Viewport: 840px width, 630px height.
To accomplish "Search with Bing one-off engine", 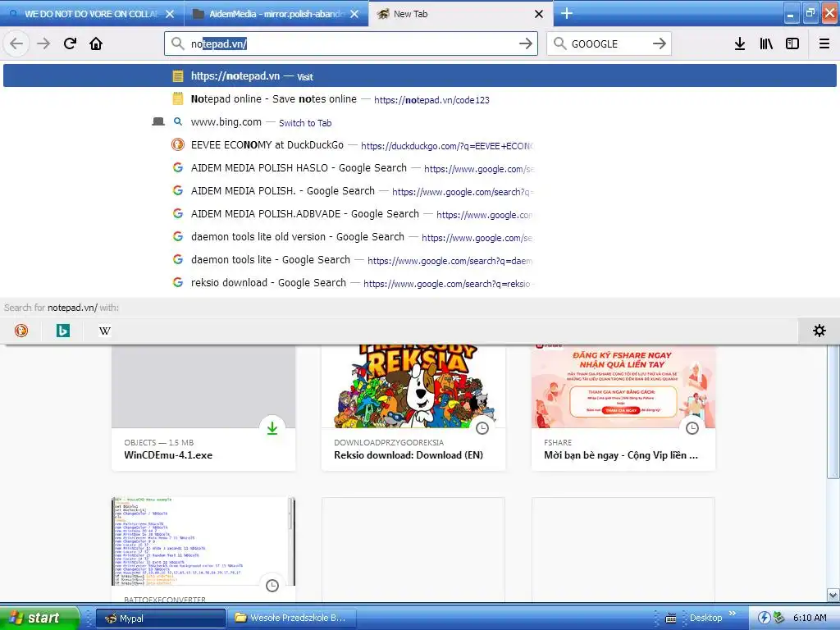I will tap(63, 331).
